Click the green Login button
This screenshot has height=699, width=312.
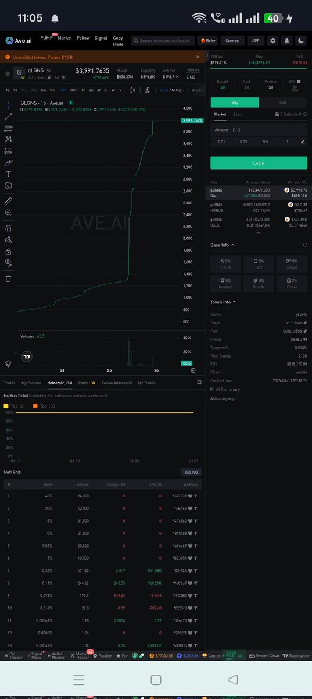pyautogui.click(x=259, y=163)
